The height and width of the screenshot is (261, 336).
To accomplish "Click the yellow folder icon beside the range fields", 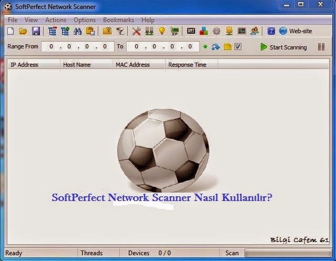I will (x=228, y=47).
